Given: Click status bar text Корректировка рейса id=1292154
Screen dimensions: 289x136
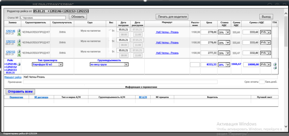Looking at the screenshot, I should point(20,134).
